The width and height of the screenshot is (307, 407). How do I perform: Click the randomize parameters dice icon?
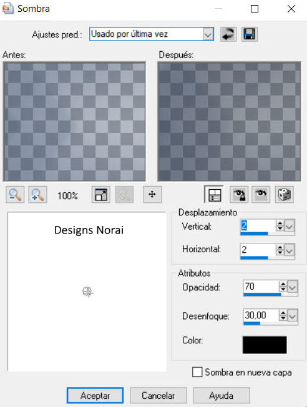click(x=285, y=195)
